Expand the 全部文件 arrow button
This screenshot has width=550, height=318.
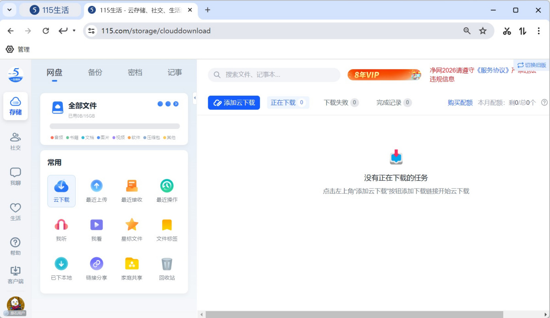(176, 104)
